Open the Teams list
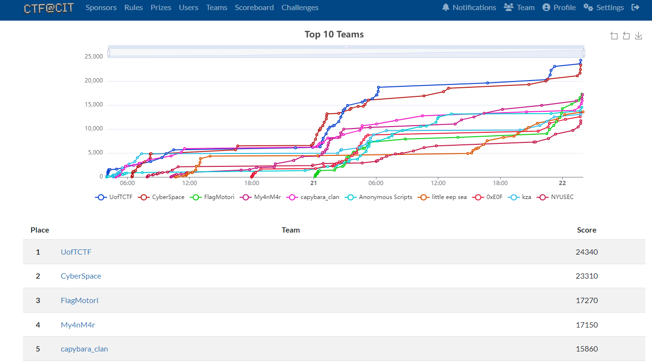 (x=217, y=8)
